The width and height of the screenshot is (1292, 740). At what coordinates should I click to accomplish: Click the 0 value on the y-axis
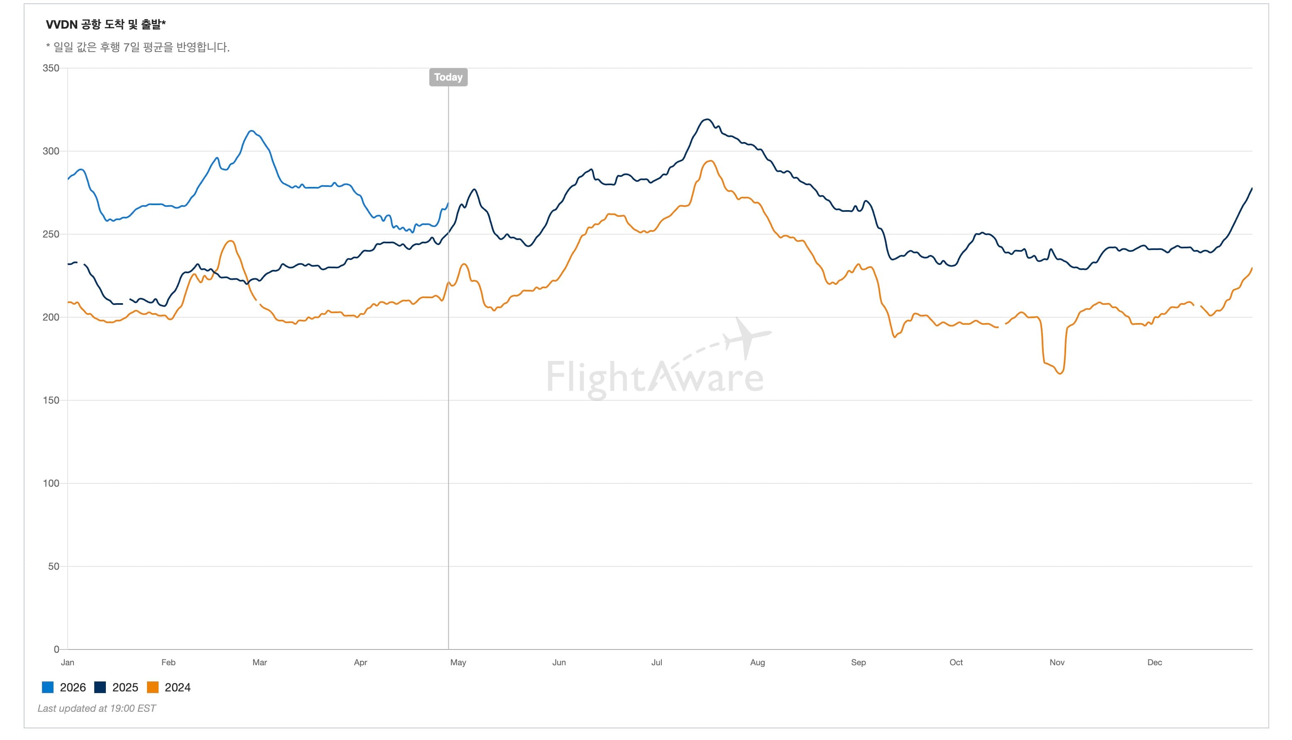[56, 649]
